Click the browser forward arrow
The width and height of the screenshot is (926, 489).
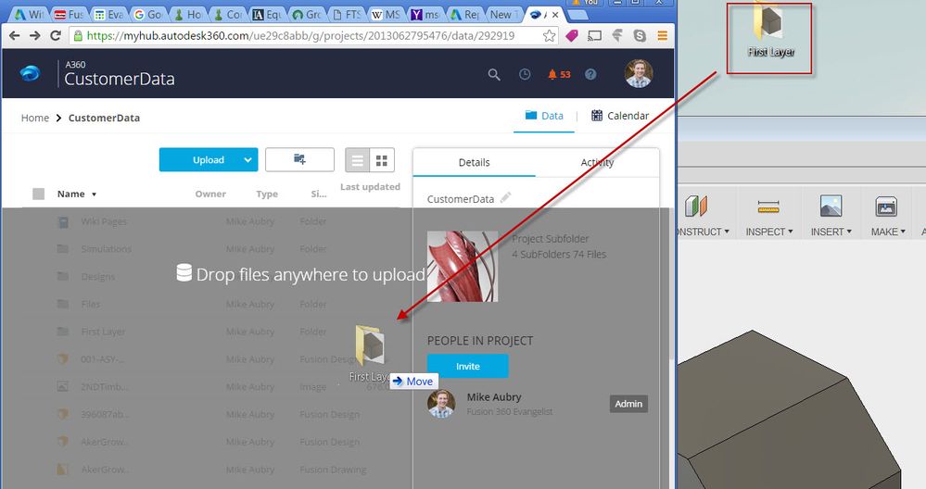35,36
